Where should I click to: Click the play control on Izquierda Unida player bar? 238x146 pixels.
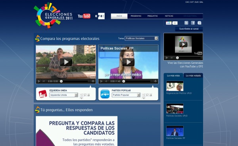tap(39, 82)
